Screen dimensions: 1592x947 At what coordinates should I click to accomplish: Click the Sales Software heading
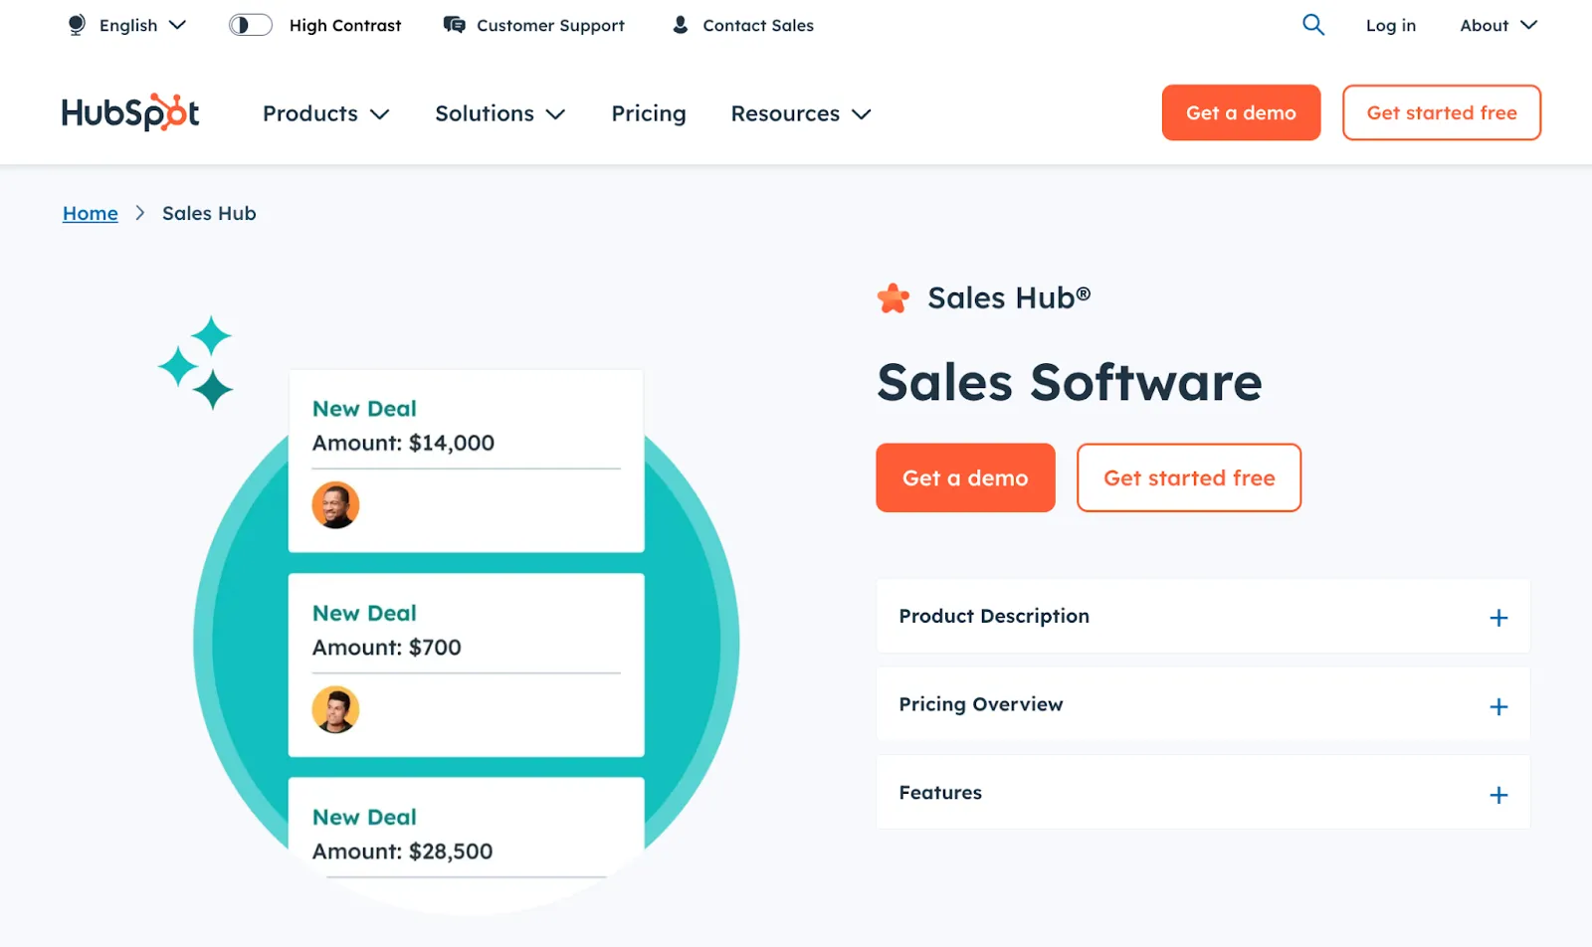(1070, 382)
